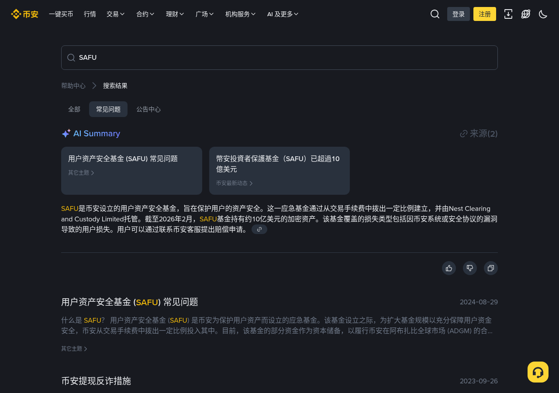Click the thumbs up feedback icon

click(x=449, y=268)
